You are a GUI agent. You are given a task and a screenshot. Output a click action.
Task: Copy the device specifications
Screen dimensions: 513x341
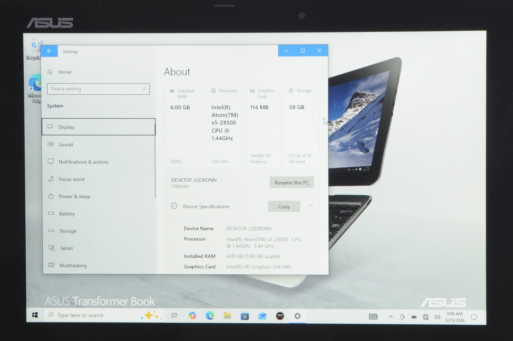[284, 206]
